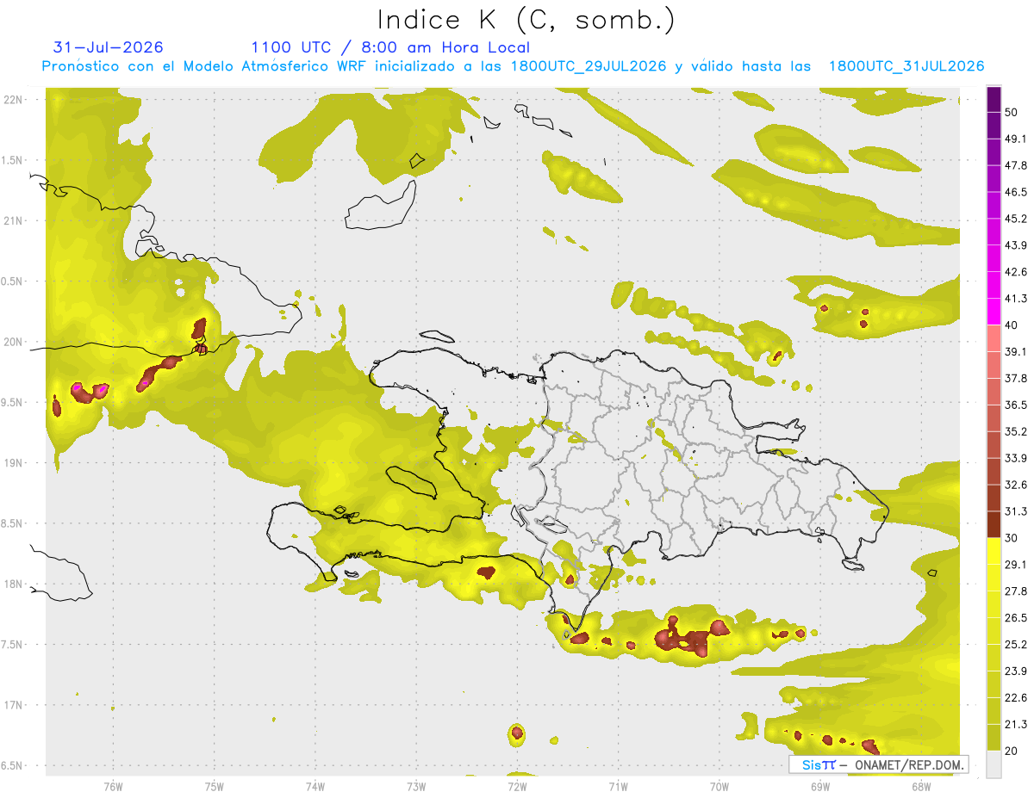Select the yellow swatch between 27.8 and 29.1
Screen dimensions: 1034x798
[994, 578]
